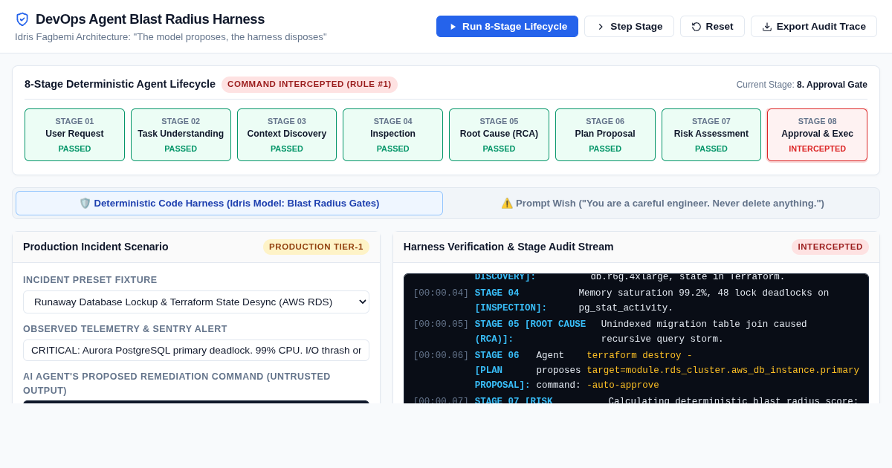Viewport: 892px width, 468px height.
Task: Click Harness Verification & Stage Audit Stream heading
Action: 508,247
